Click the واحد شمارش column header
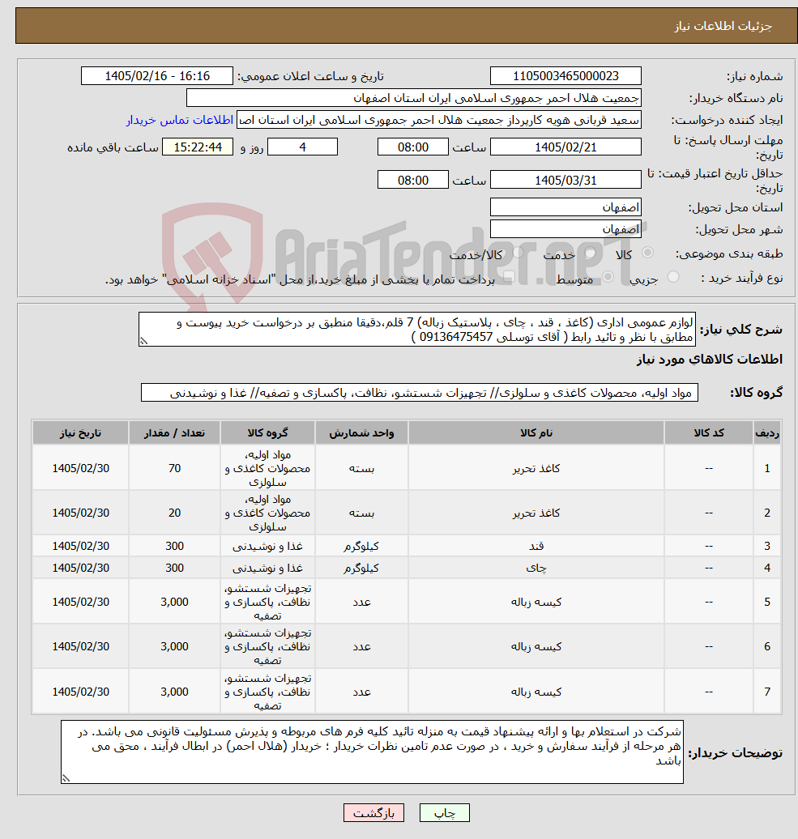Viewport: 798px width, 839px height. click(362, 433)
